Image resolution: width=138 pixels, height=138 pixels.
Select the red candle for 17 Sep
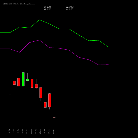pos(14,83)
